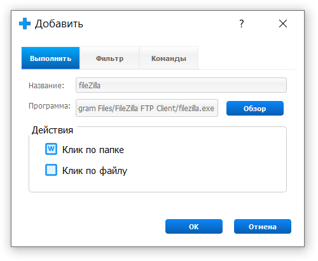Click the Программа path input field

(x=147, y=108)
